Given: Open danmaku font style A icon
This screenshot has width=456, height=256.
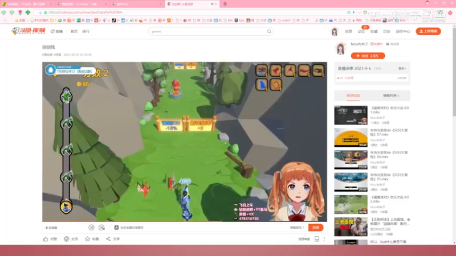Looking at the screenshot, I should (x=116, y=228).
